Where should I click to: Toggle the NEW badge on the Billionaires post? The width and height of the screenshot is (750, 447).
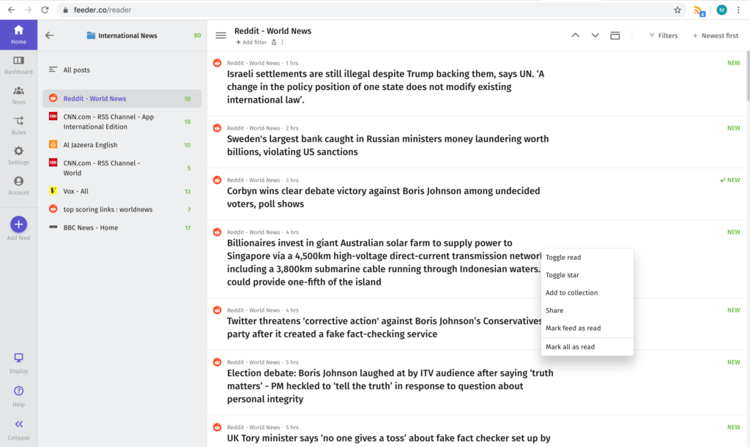tap(733, 232)
